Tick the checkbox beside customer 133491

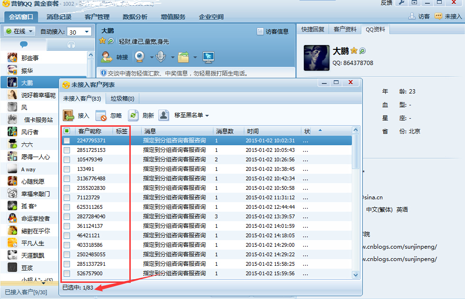tap(67, 169)
